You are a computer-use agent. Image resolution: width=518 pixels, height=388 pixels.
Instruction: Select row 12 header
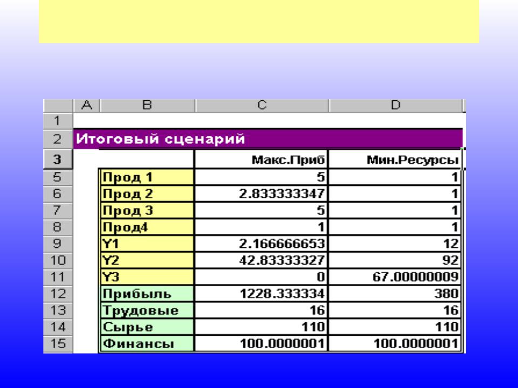point(58,294)
